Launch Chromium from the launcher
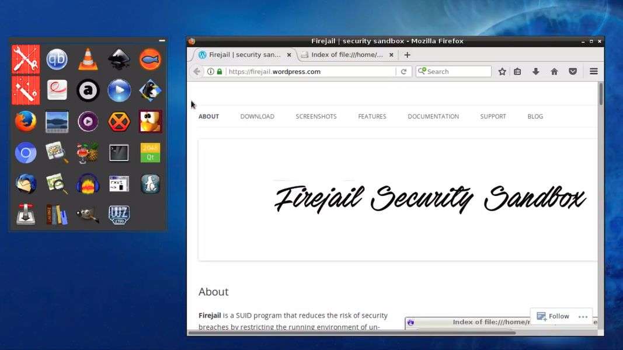Viewport: 623px width, 350px height. coord(26,153)
